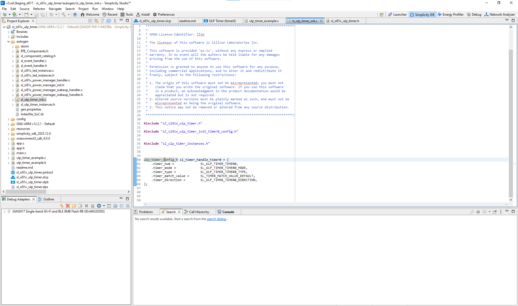
Task: Toggle Link with Editor in Project Explorer
Action: [96, 21]
